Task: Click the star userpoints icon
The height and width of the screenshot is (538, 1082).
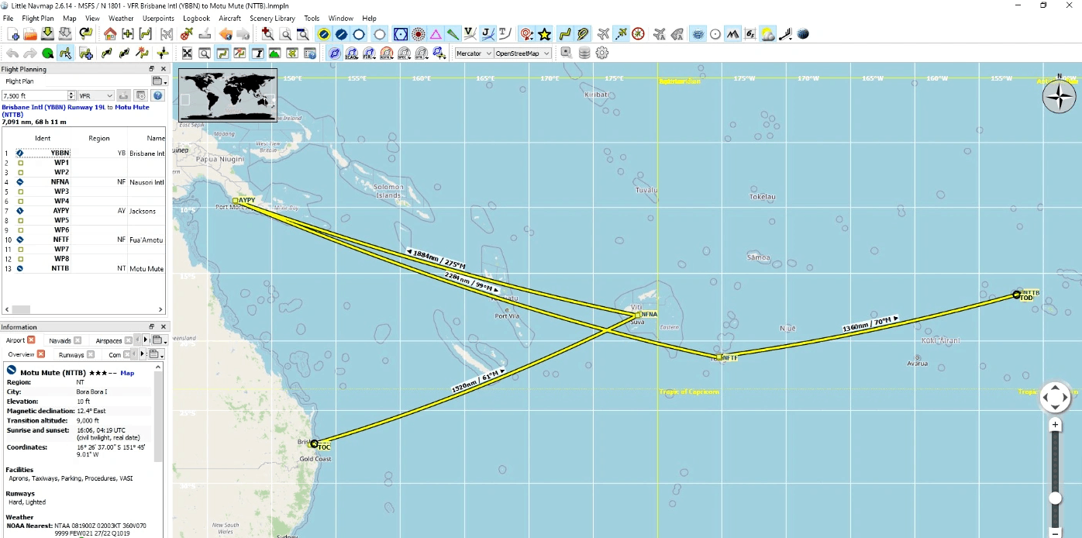Action: [545, 34]
